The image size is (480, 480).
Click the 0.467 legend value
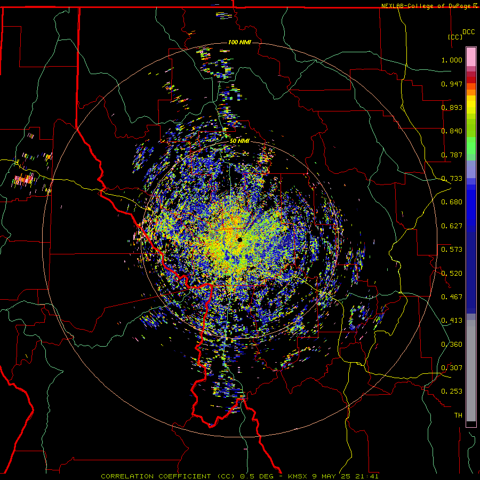point(452,297)
